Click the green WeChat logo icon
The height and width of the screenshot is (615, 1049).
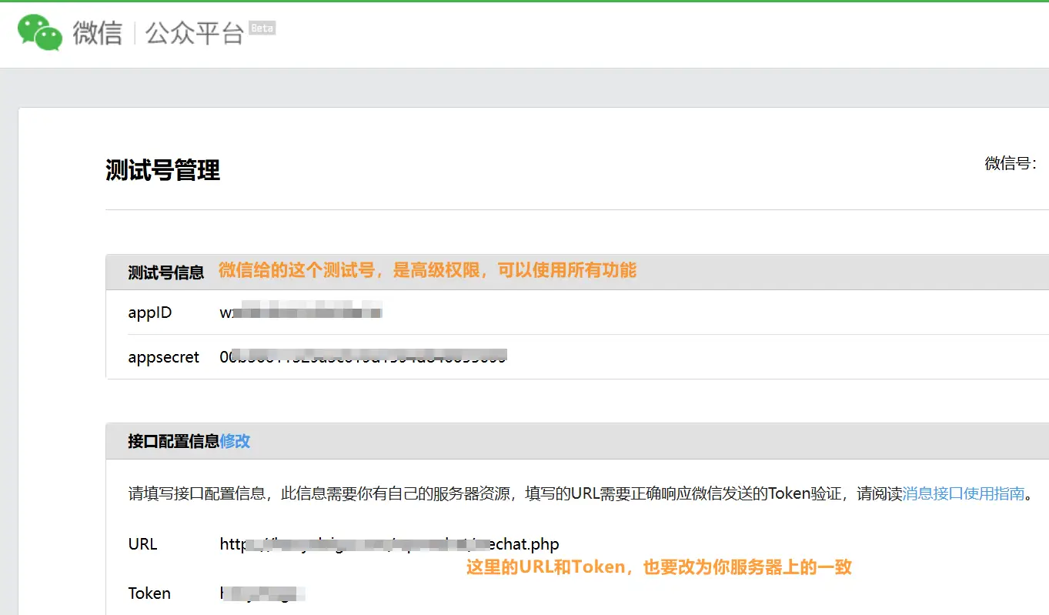40,33
